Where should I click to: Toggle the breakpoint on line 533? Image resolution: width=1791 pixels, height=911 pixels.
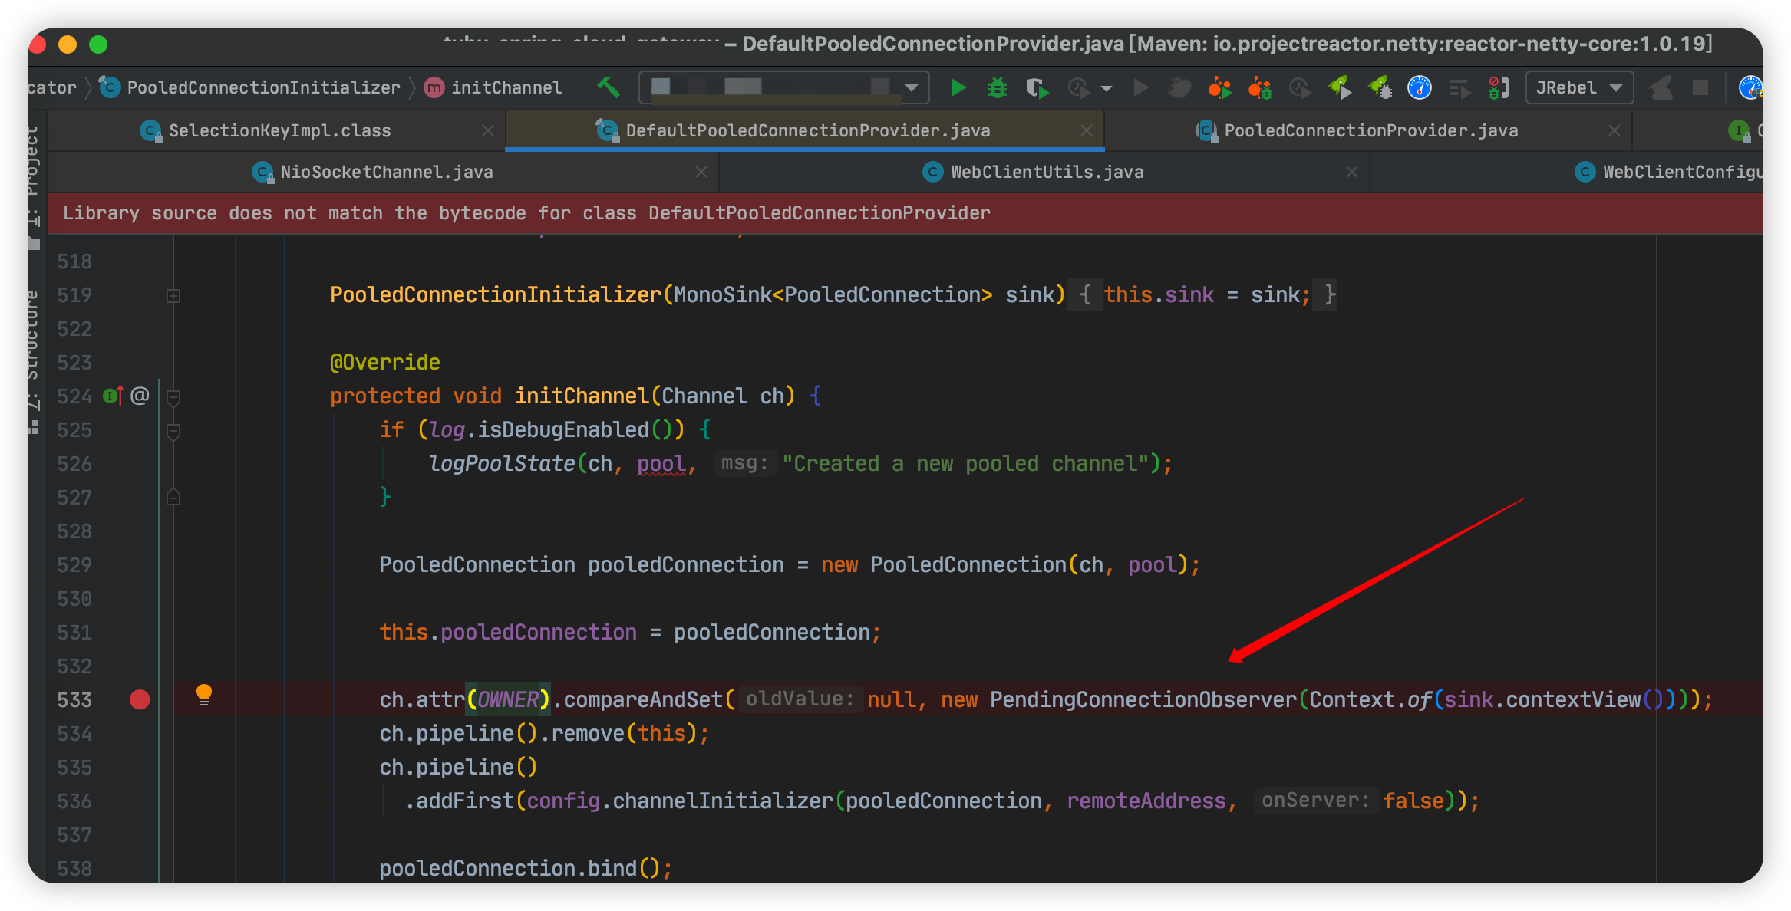click(139, 699)
